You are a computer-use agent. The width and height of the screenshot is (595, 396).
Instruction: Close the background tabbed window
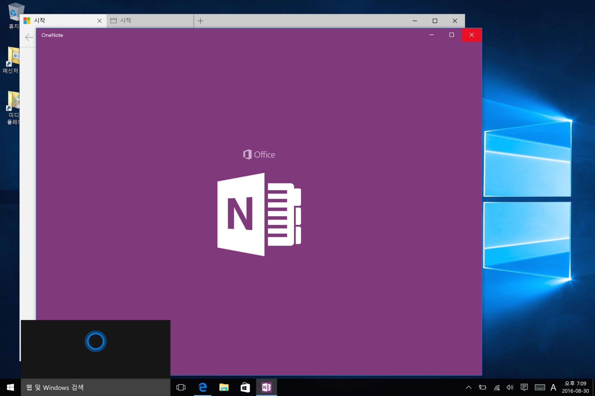click(455, 21)
